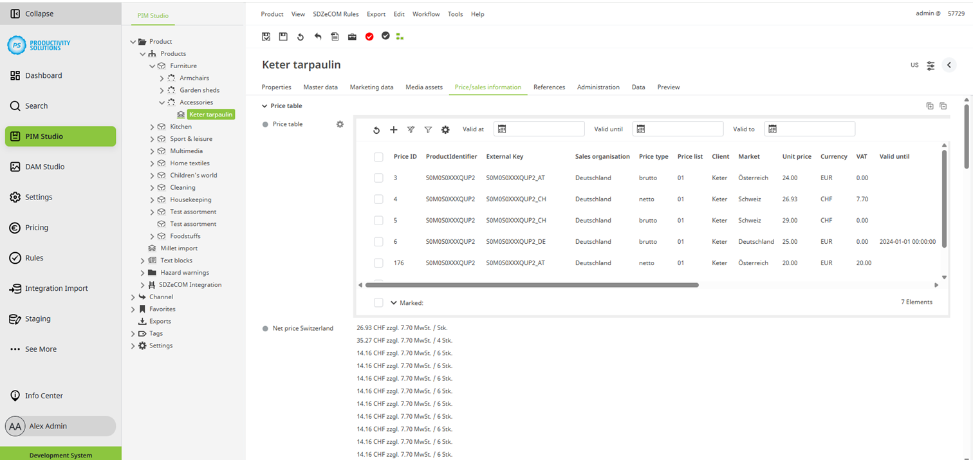Toggle the select-all checkbox in the table header
Viewport: 973px width, 460px height.
378,156
